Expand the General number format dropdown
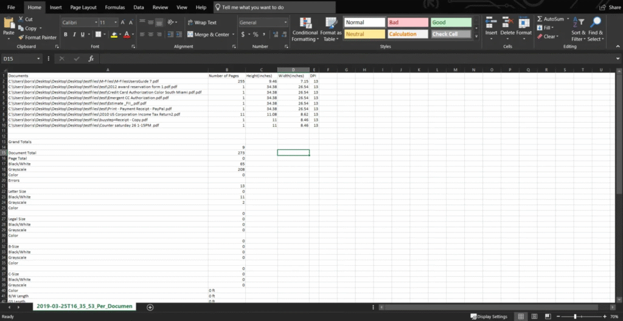This screenshot has width=623, height=321. (x=285, y=22)
